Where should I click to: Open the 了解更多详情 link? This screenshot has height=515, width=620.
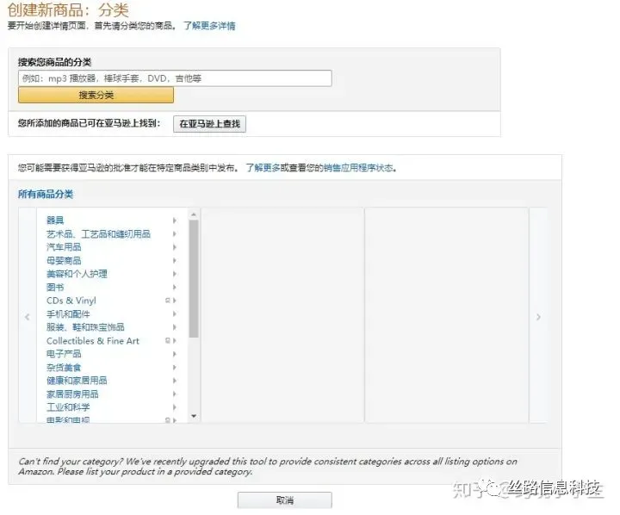pos(209,26)
